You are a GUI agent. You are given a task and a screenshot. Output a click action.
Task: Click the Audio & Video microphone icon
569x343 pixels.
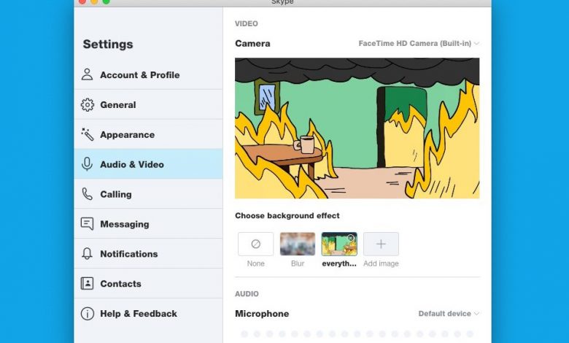pyautogui.click(x=88, y=164)
